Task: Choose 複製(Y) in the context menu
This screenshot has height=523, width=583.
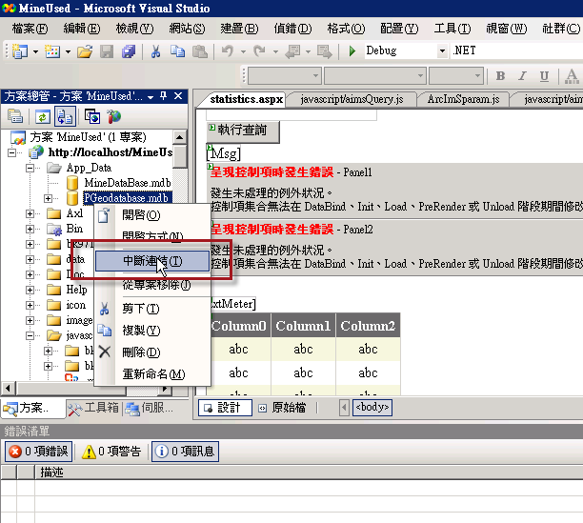Action: pyautogui.click(x=152, y=331)
